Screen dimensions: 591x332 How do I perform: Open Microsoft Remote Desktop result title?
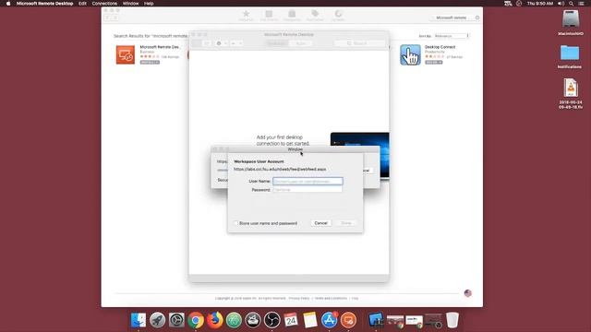[x=160, y=47]
